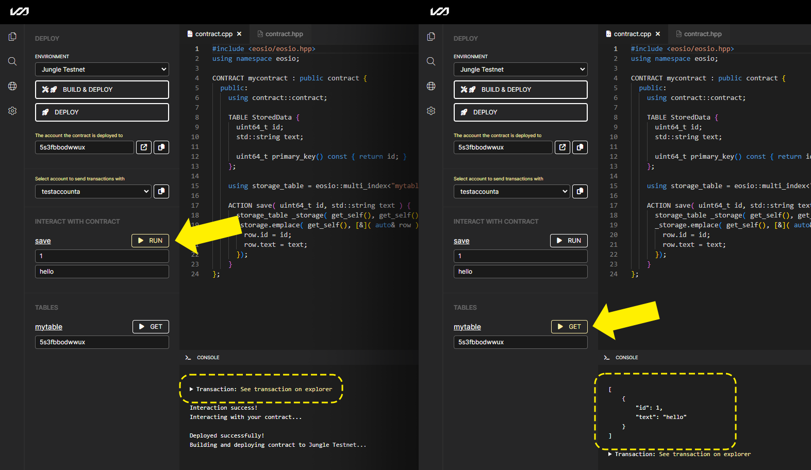The image size is (811, 470).
Task: Copy deployed account name 5s3fbbodwwux, left panel
Action: point(161,147)
